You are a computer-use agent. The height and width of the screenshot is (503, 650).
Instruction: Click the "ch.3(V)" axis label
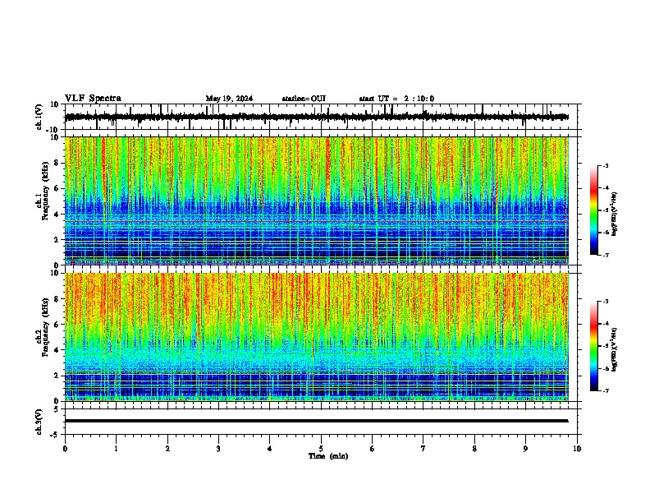(x=39, y=422)
